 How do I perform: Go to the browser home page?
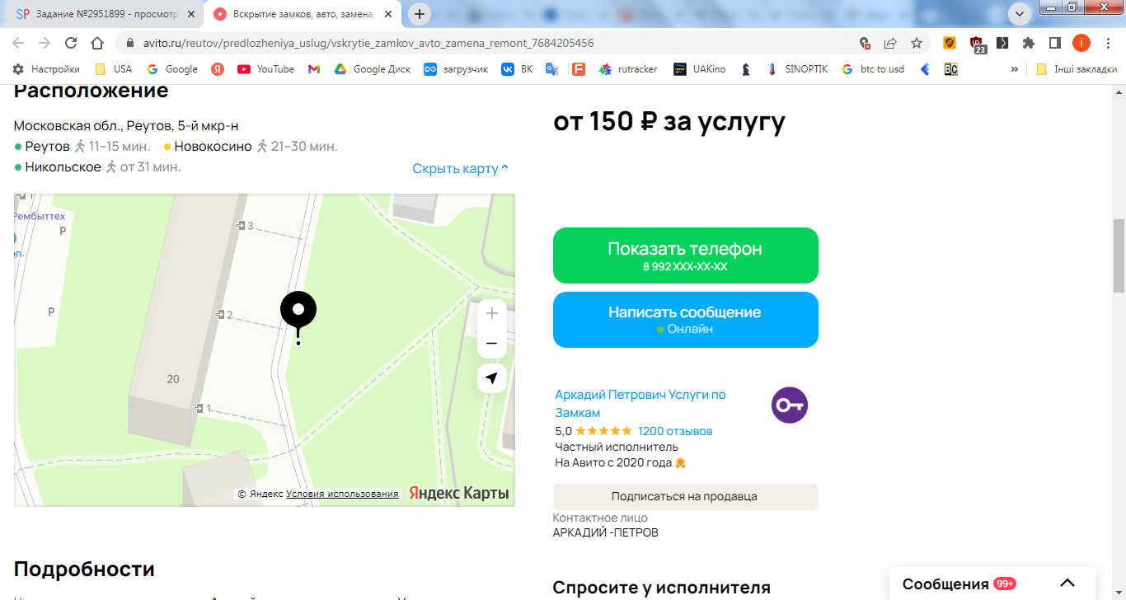click(x=97, y=43)
